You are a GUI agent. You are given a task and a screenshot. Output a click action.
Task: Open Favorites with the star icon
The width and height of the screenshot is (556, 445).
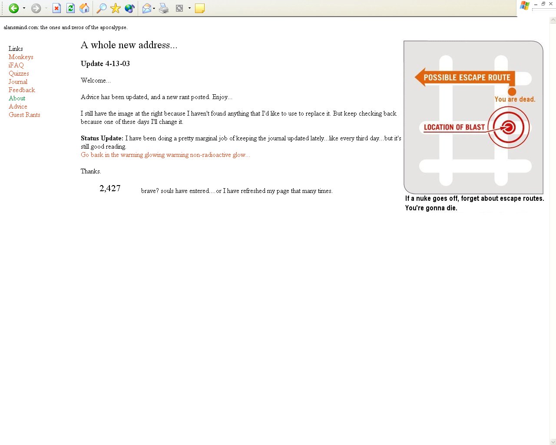115,8
